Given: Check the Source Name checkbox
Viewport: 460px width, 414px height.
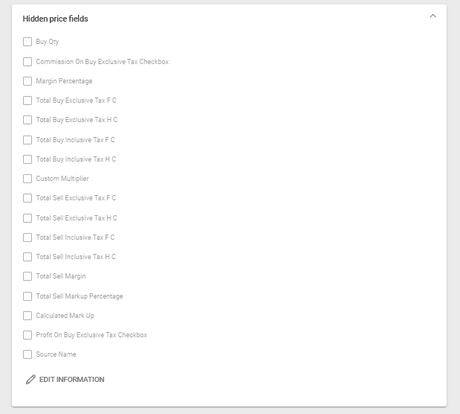Looking at the screenshot, I should [27, 354].
